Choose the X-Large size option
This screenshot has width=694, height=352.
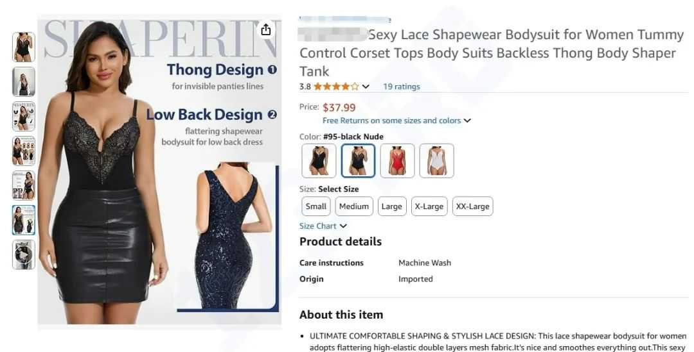429,206
